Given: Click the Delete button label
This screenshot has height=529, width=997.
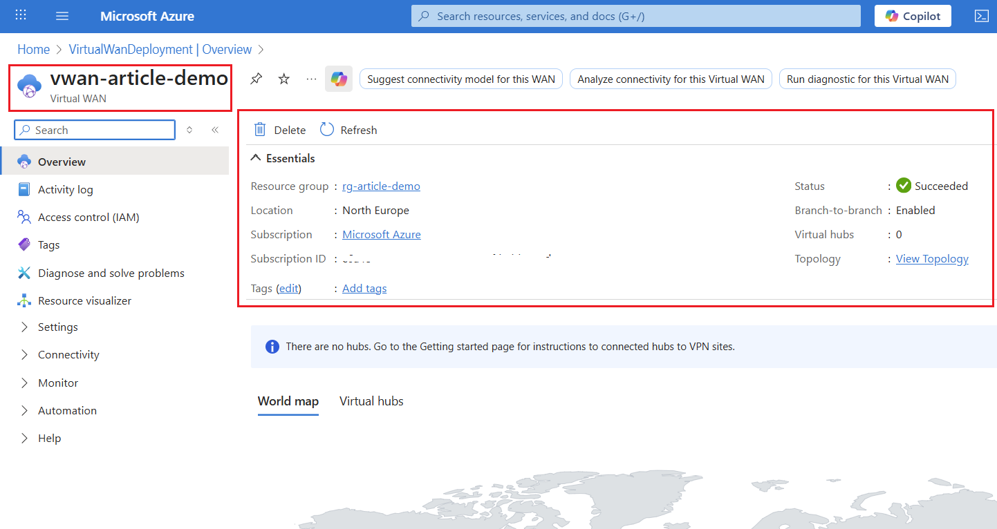Looking at the screenshot, I should point(290,130).
